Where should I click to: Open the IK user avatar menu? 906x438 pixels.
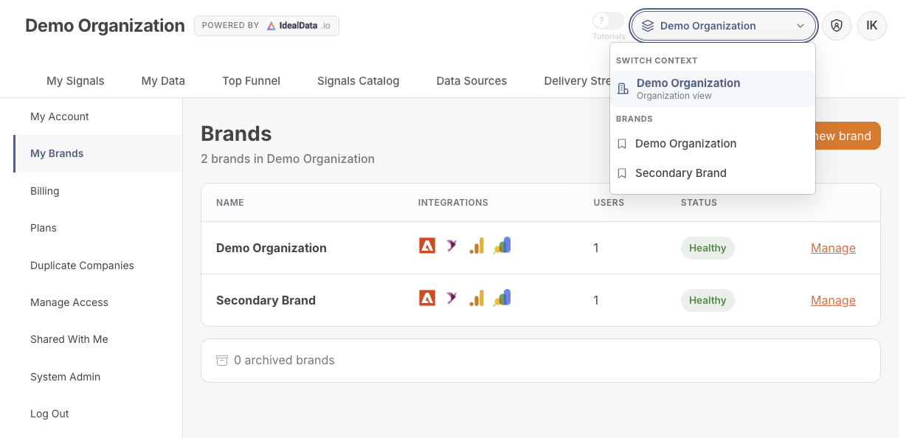(x=872, y=26)
